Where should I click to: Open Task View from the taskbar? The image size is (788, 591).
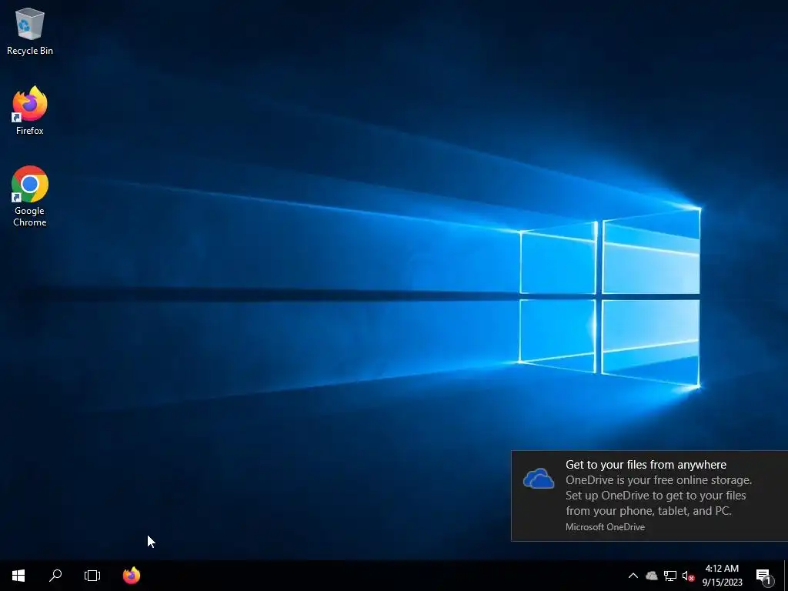(92, 576)
